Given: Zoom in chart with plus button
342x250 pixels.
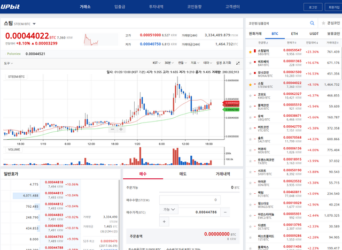Looking at the screenshot, I should 121,129.
